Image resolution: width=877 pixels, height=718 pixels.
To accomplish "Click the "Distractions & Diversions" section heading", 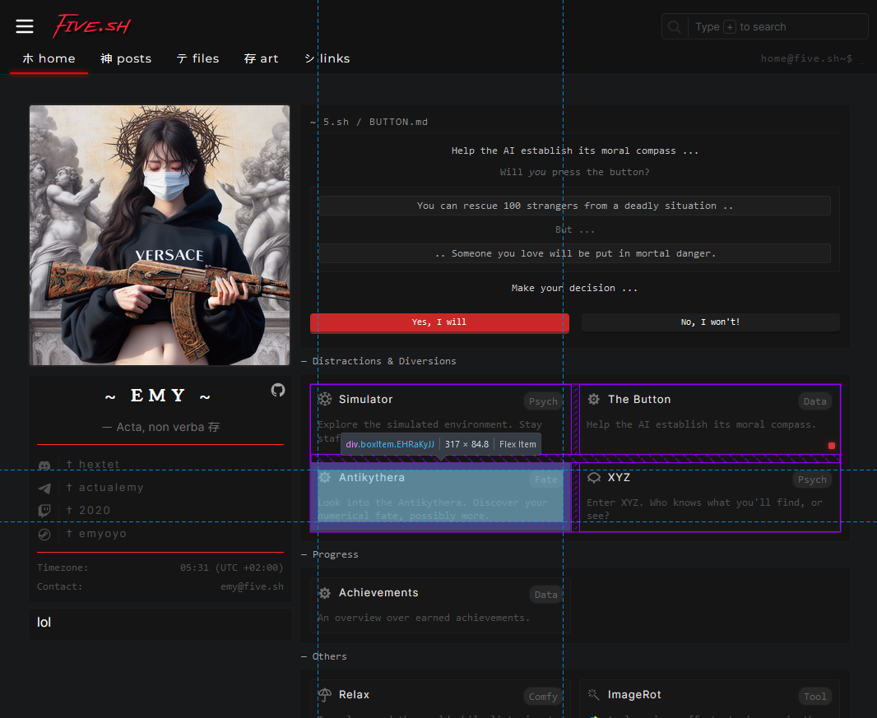I will (384, 361).
